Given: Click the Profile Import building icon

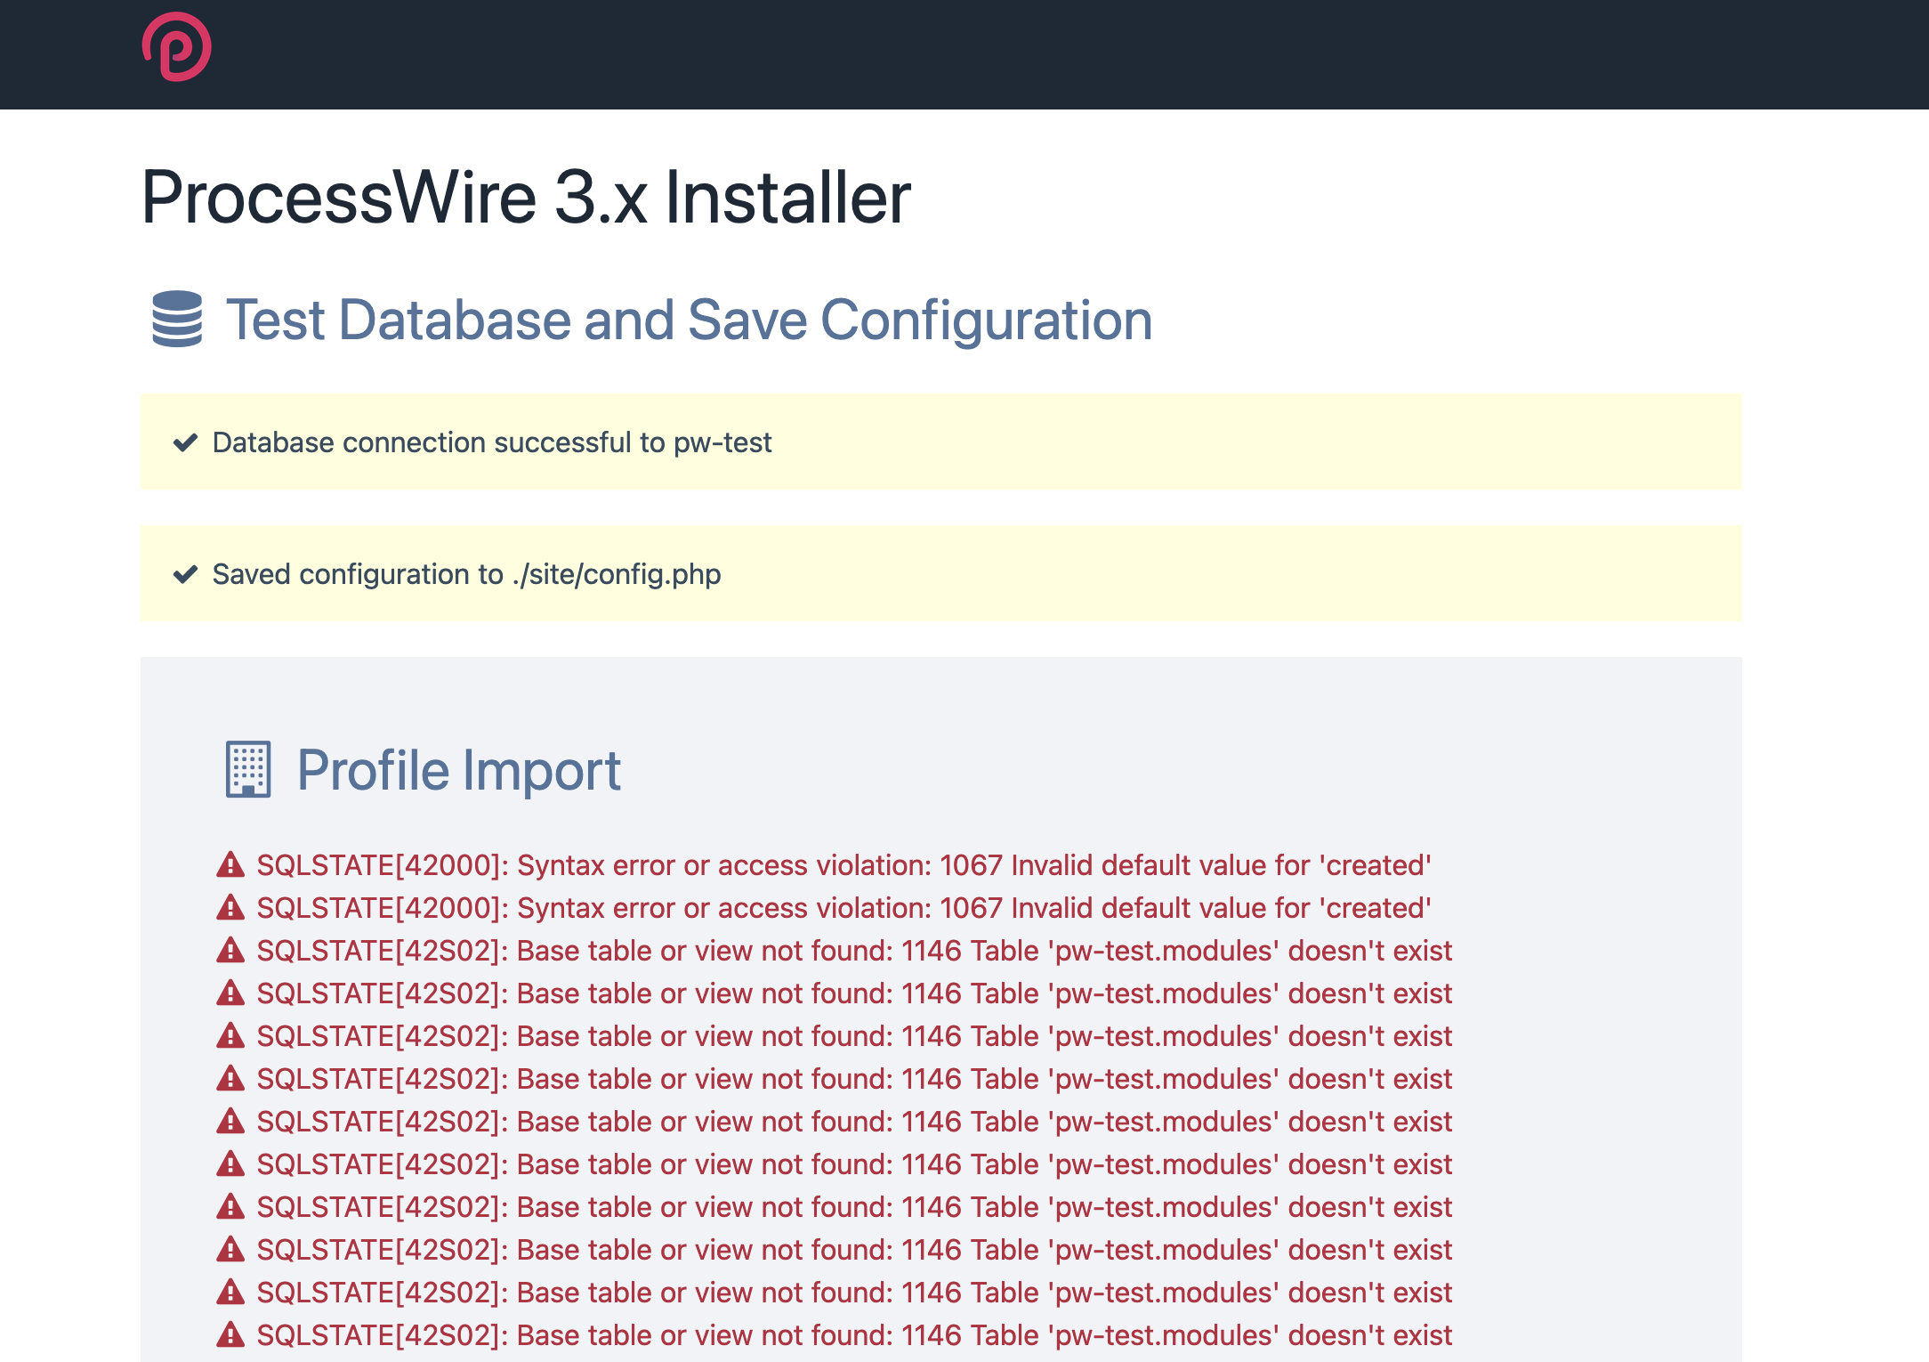Looking at the screenshot, I should click(x=248, y=769).
